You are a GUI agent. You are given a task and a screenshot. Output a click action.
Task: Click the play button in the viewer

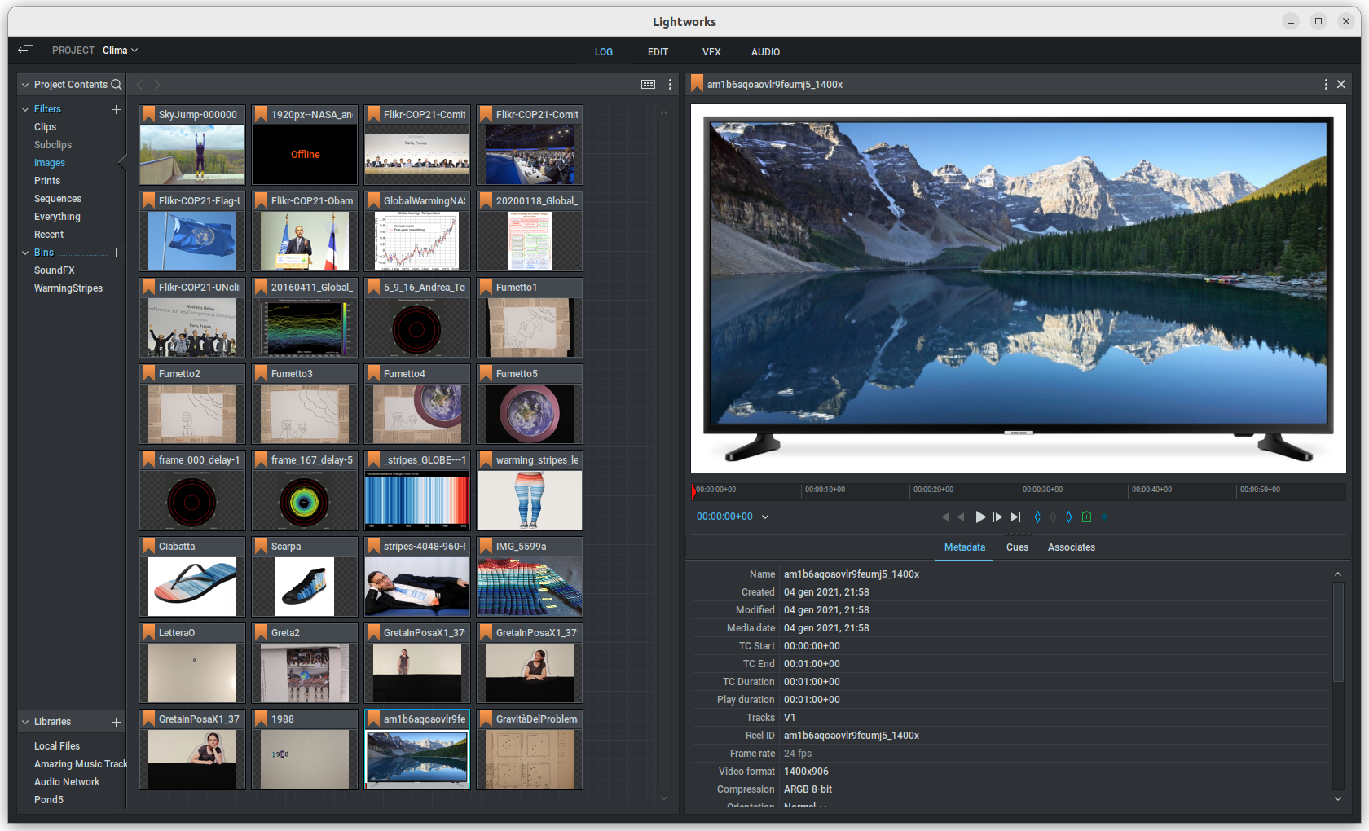click(x=980, y=517)
